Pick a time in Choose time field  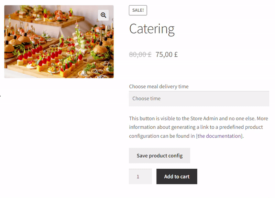(199, 99)
